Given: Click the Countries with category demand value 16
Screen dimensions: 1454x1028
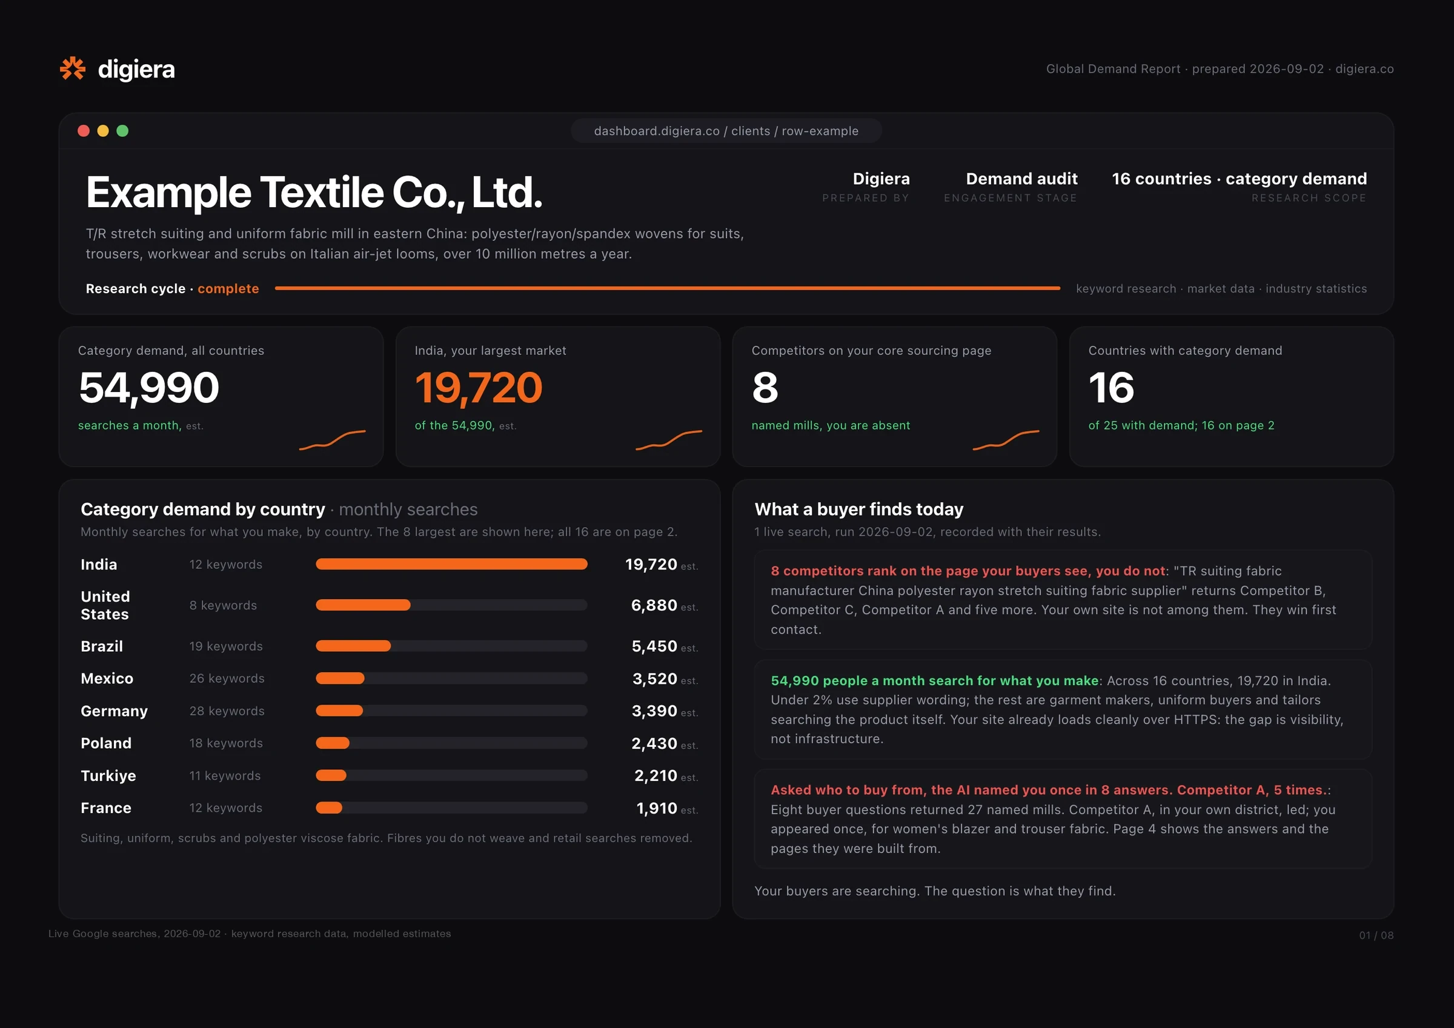Looking at the screenshot, I should pos(1111,387).
